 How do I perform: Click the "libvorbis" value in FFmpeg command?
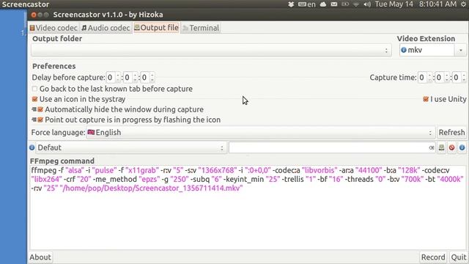coord(320,170)
